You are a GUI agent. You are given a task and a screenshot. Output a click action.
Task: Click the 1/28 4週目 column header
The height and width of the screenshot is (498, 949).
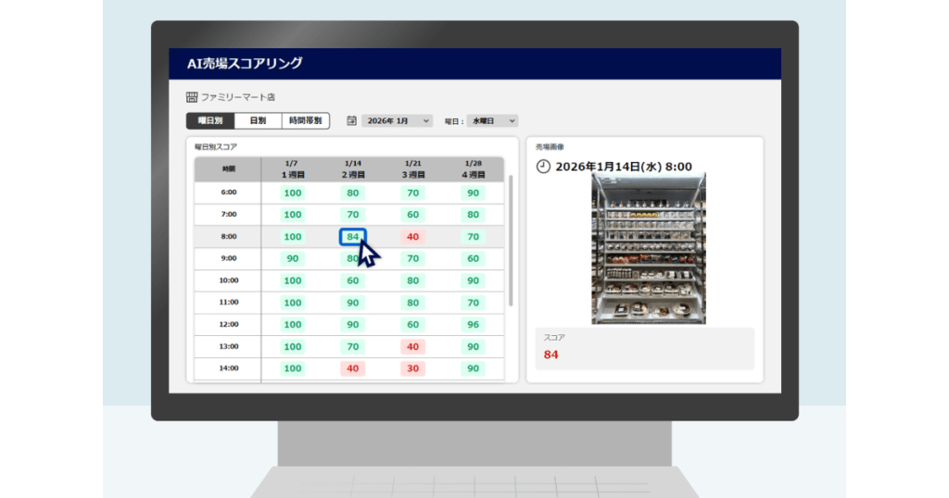pyautogui.click(x=474, y=168)
